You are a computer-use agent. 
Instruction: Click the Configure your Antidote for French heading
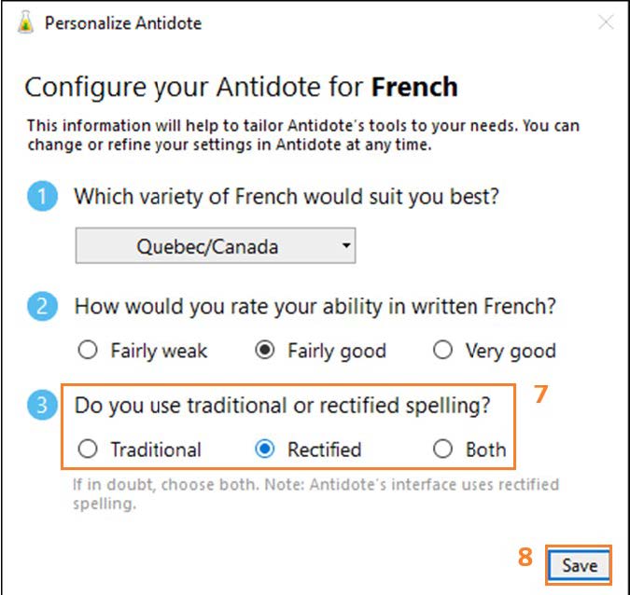pos(241,88)
